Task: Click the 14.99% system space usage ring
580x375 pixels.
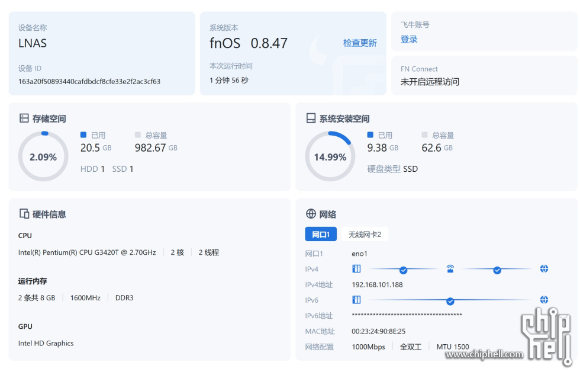Action: pyautogui.click(x=330, y=156)
